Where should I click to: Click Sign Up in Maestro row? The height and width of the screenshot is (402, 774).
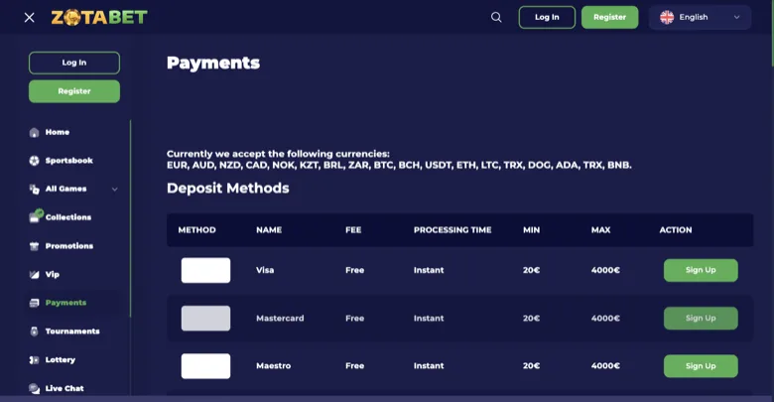(701, 366)
